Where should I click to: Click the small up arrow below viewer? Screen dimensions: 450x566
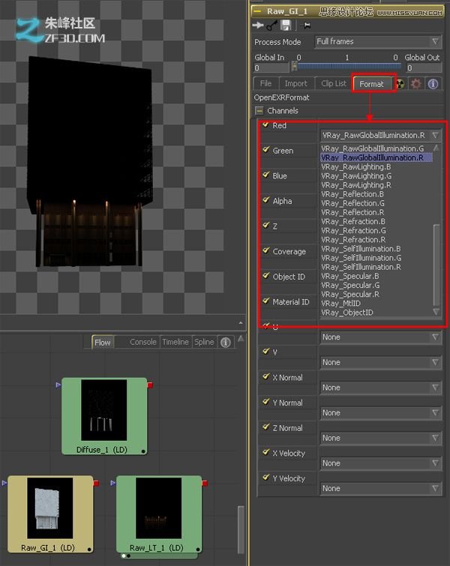pos(241,322)
